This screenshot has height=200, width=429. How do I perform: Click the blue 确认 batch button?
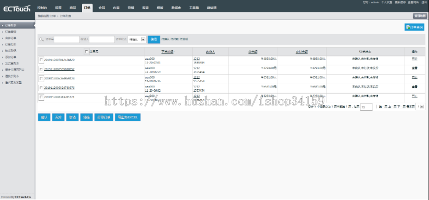[44, 117]
